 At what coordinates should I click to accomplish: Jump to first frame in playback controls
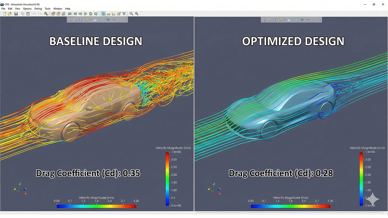tap(70, 14)
